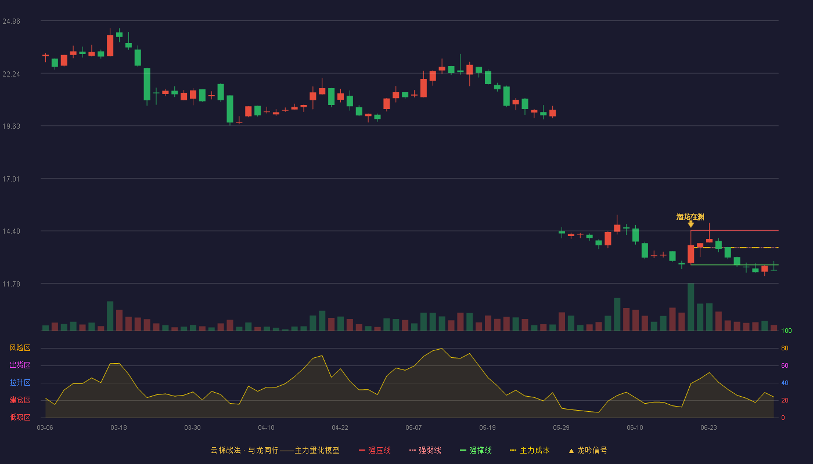The height and width of the screenshot is (464, 813).
Task: Click the 24.86 price axis label
Action: coord(11,21)
